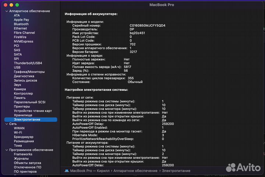The image size is (265, 177).
Task: Click the MacBook Pro window title
Action: 162,5
